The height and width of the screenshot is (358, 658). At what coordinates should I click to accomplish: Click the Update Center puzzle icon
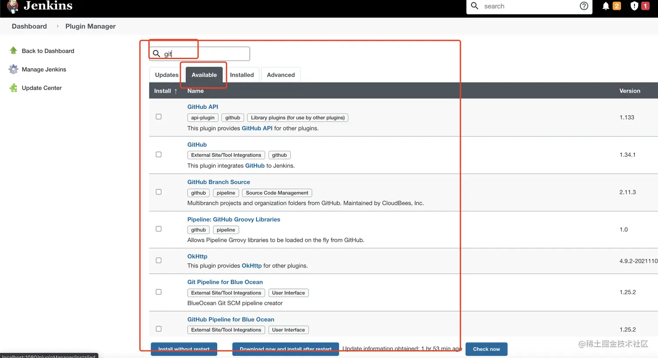point(13,88)
